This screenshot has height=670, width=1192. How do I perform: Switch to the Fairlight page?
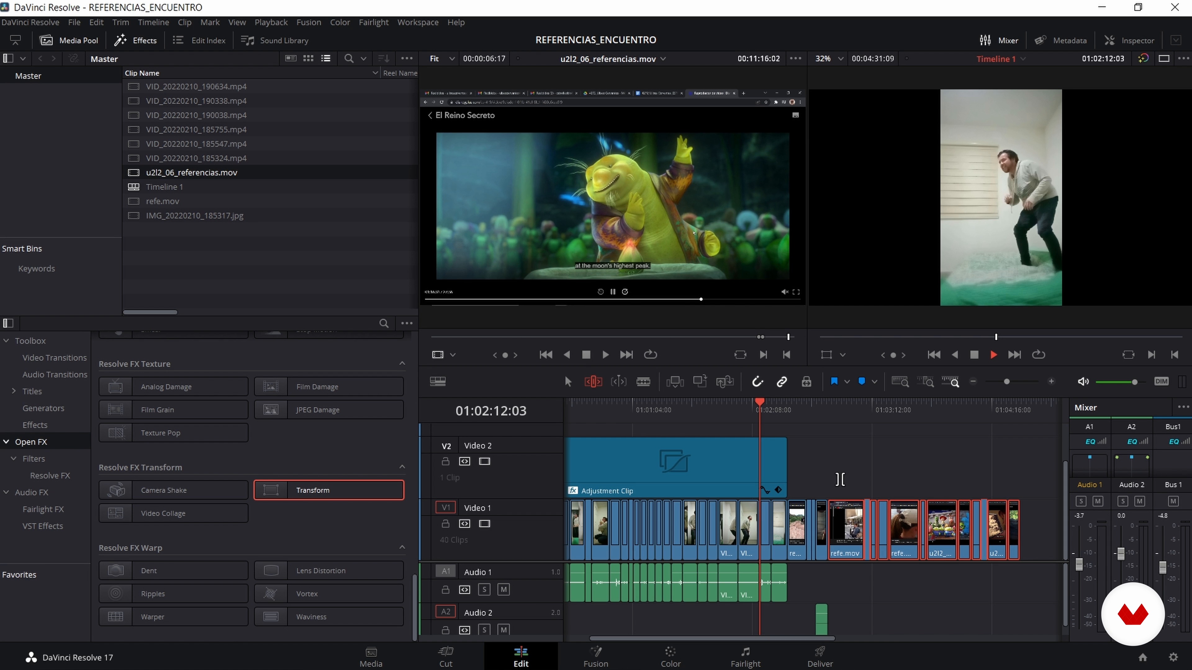pos(745,657)
